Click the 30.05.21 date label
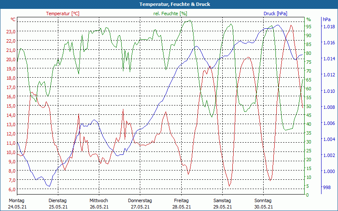 (263, 207)
